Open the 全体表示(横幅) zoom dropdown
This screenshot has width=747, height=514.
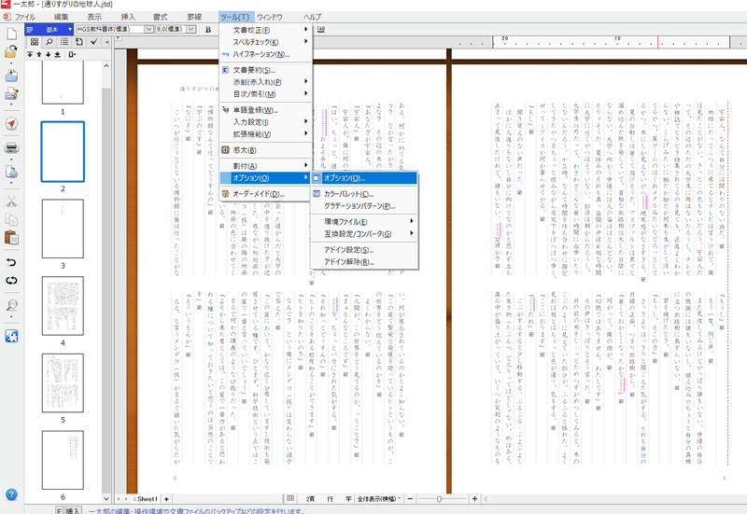click(380, 499)
